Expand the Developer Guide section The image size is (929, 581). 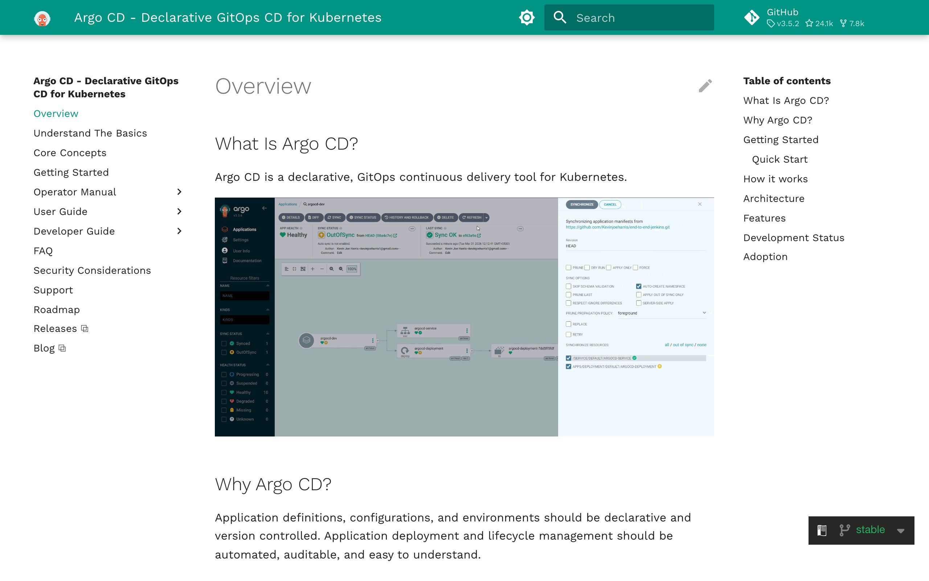point(179,231)
